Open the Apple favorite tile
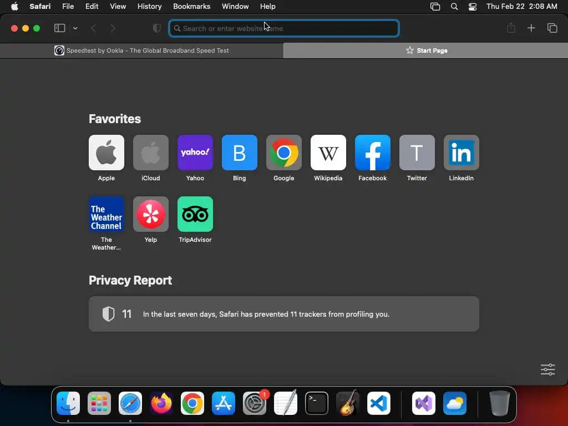Image resolution: width=568 pixels, height=426 pixels. click(x=106, y=153)
